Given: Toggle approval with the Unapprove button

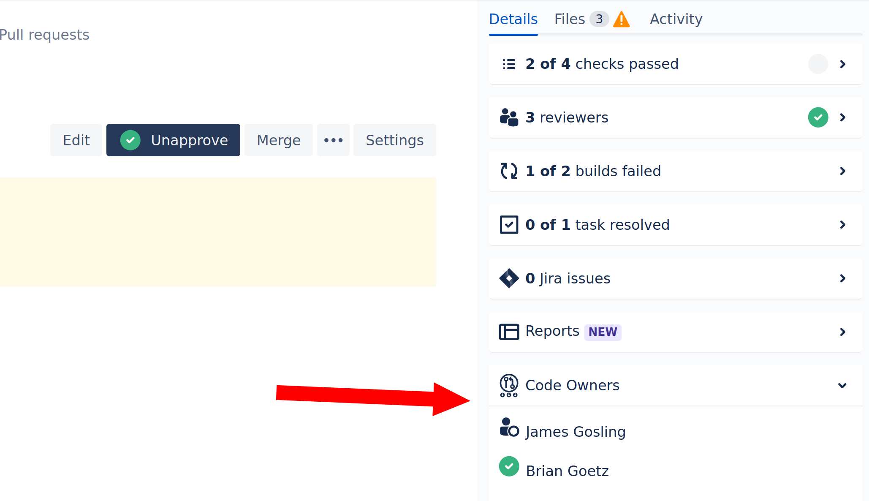Looking at the screenshot, I should (173, 140).
